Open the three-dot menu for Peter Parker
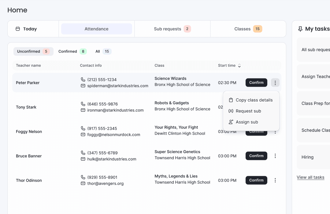330x214 pixels. pos(275,82)
